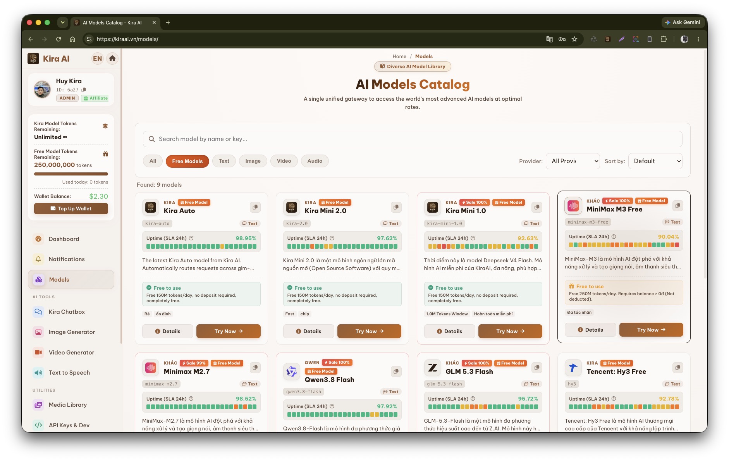The height and width of the screenshot is (461, 729).
Task: Click Try Now on Kira Mini 2.0
Action: coord(370,331)
